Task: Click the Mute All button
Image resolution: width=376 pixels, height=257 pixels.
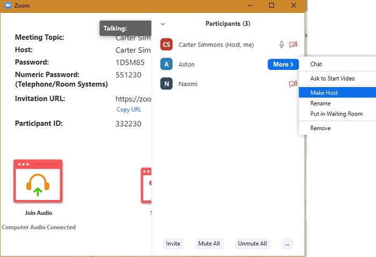Action: click(209, 244)
